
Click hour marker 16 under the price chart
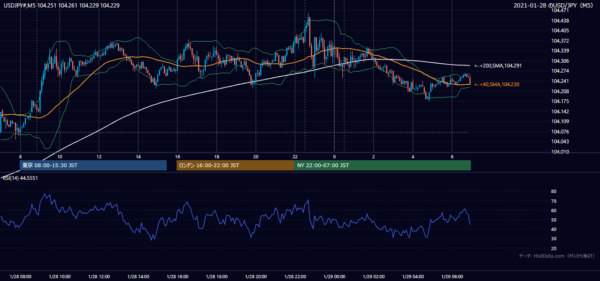pyautogui.click(x=177, y=156)
